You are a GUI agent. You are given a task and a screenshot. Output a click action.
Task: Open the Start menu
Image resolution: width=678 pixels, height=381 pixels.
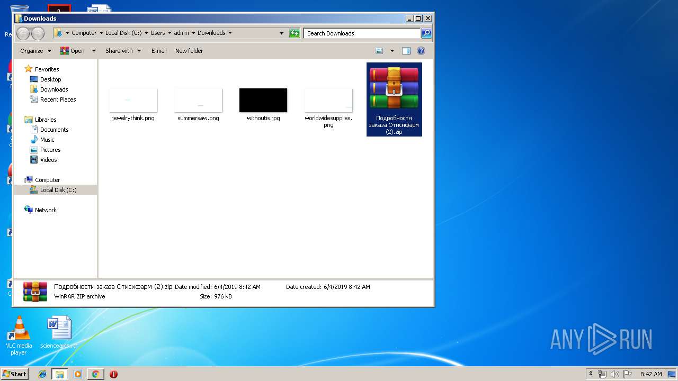coord(15,374)
